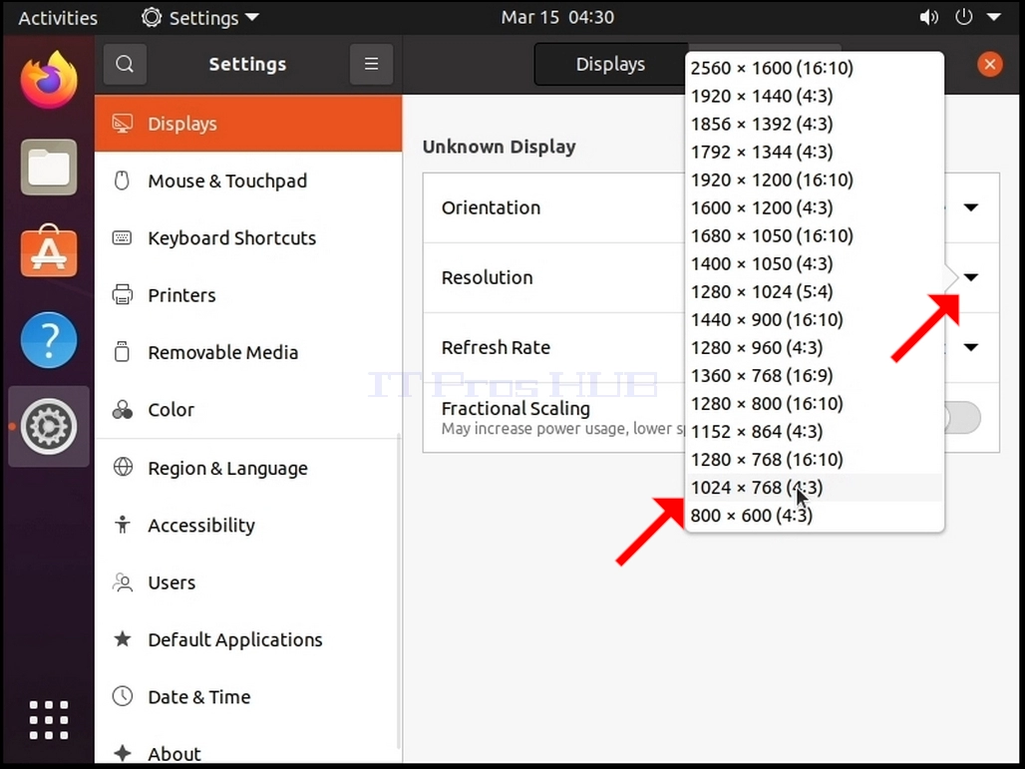Click the Color panel icon
Image resolution: width=1025 pixels, height=769 pixels.
(x=123, y=409)
